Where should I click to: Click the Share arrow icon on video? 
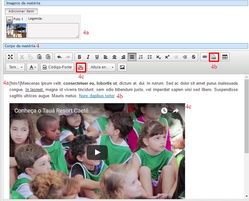[176, 111]
